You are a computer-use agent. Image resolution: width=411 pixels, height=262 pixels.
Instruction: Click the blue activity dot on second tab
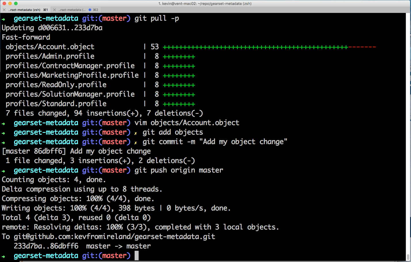click(90, 10)
